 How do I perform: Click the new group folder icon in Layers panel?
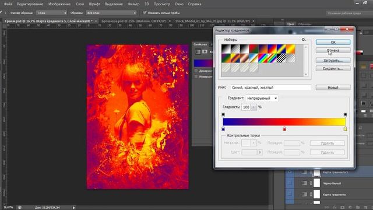[357, 208]
